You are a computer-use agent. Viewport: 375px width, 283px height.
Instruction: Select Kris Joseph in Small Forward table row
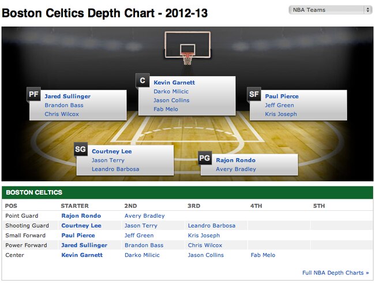click(x=204, y=236)
